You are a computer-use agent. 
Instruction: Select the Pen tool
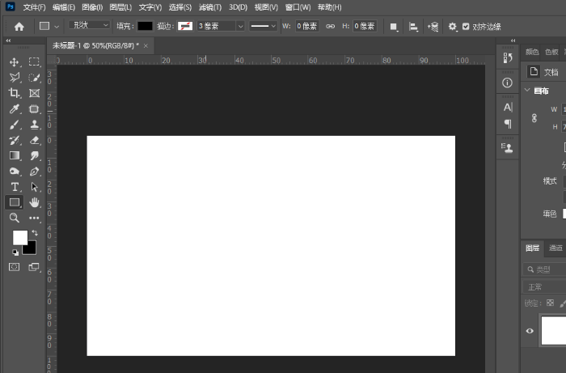[34, 172]
